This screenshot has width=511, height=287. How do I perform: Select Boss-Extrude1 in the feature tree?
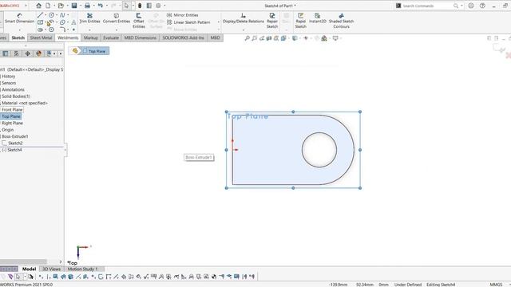pyautogui.click(x=14, y=136)
